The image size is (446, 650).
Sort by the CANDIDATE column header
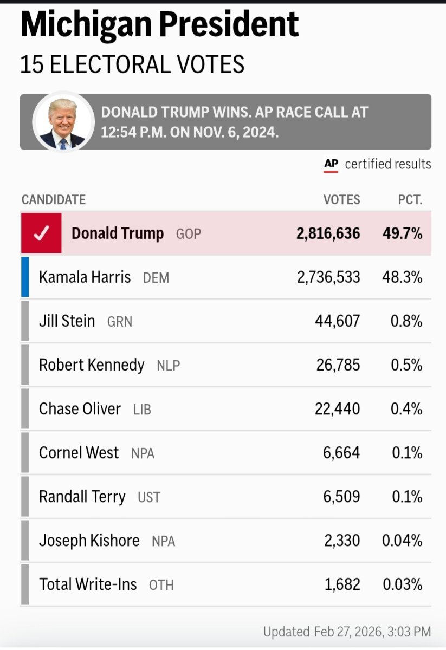pos(54,200)
